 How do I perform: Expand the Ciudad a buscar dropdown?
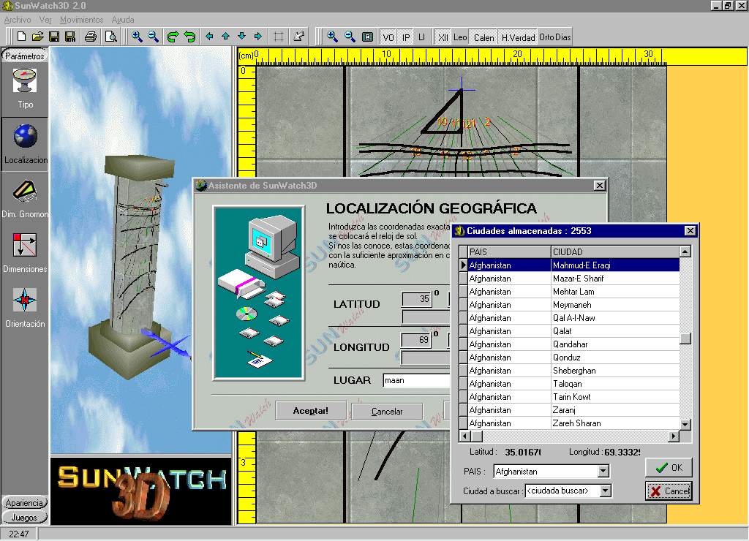coord(604,491)
